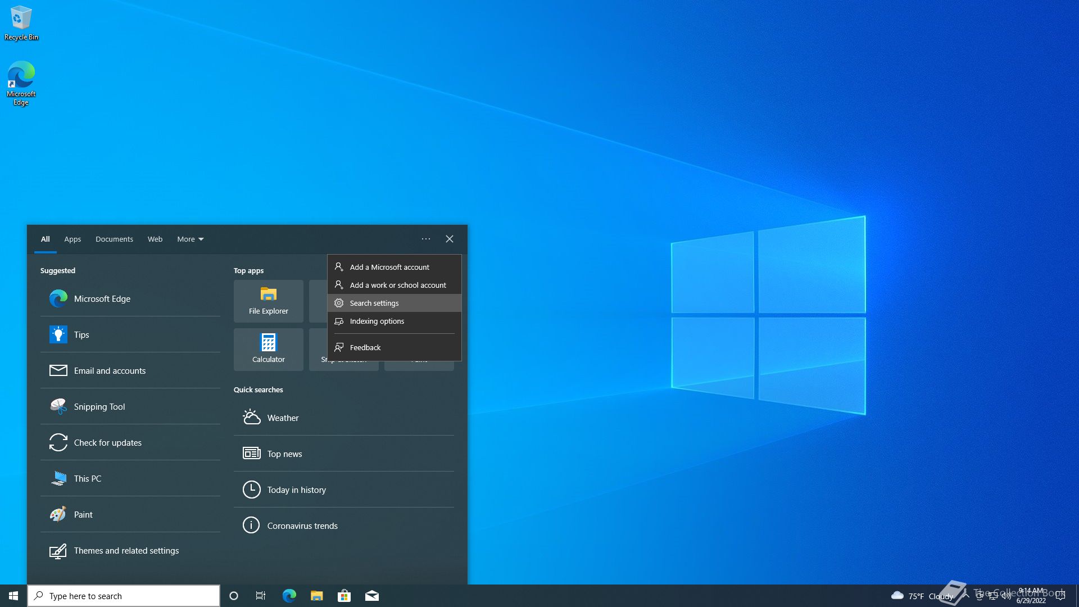
Task: Launch Snipping Tool from Suggested
Action: (130, 406)
